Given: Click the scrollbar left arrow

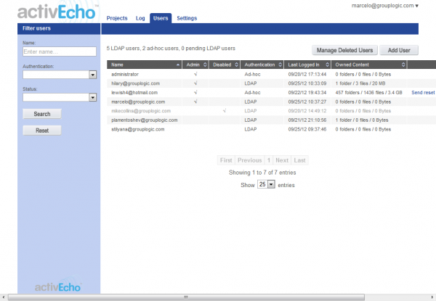Looking at the screenshot, I should tap(3, 297).
